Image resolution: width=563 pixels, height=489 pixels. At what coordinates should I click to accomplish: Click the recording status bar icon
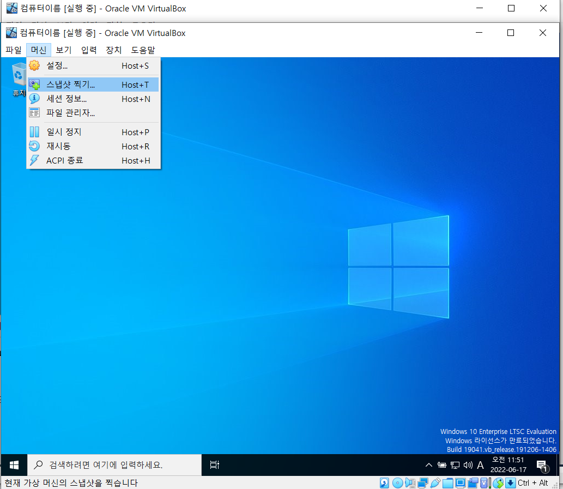pos(473,483)
